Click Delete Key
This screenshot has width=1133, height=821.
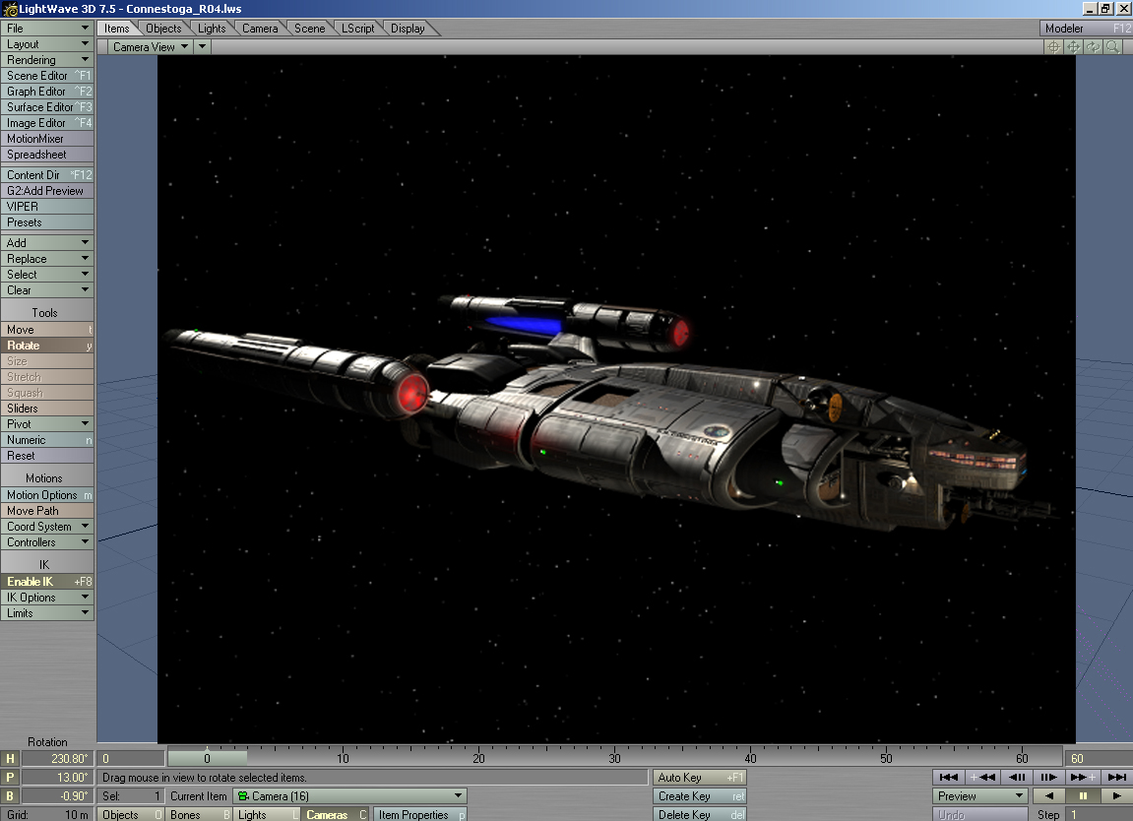pyautogui.click(x=700, y=814)
